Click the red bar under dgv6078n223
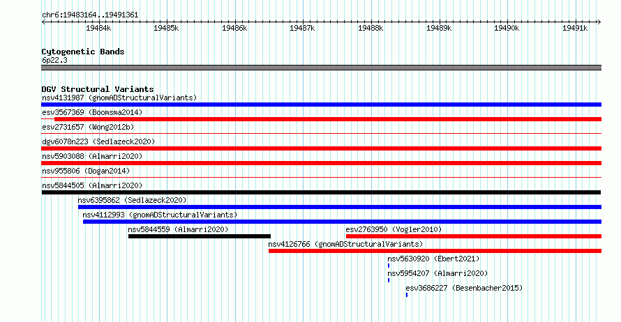The width and height of the screenshot is (621, 322). click(x=321, y=148)
